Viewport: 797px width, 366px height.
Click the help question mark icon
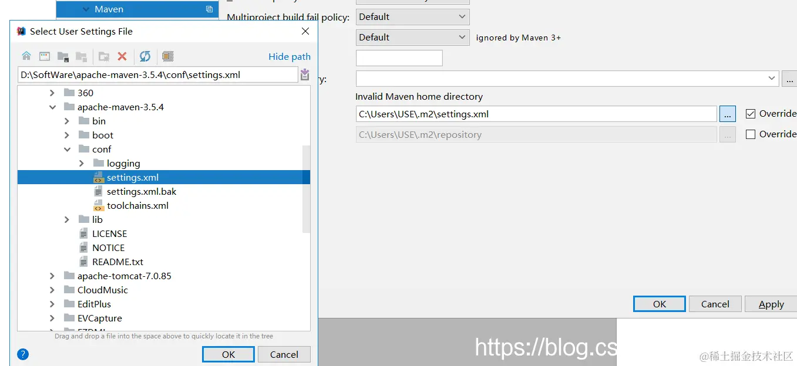23,354
